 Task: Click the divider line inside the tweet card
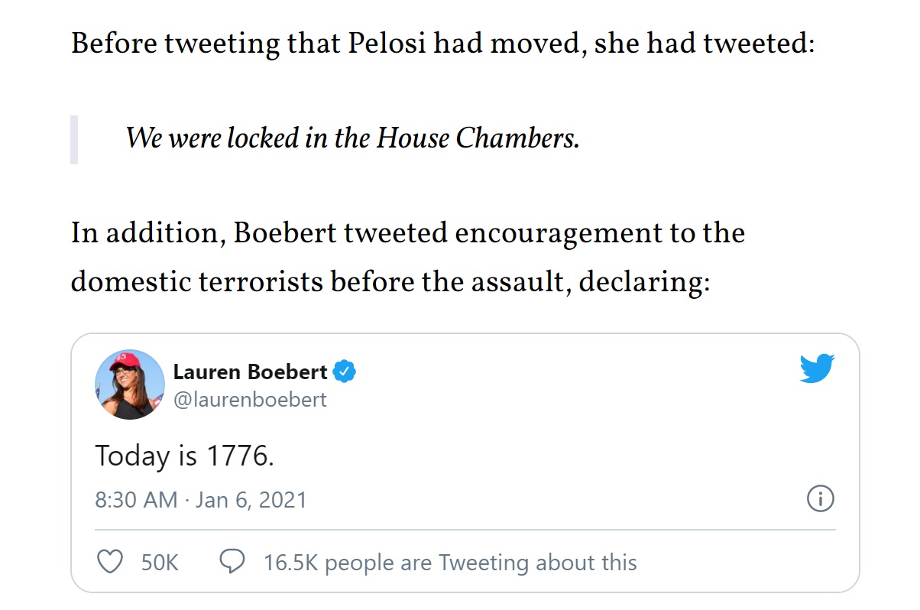465,530
